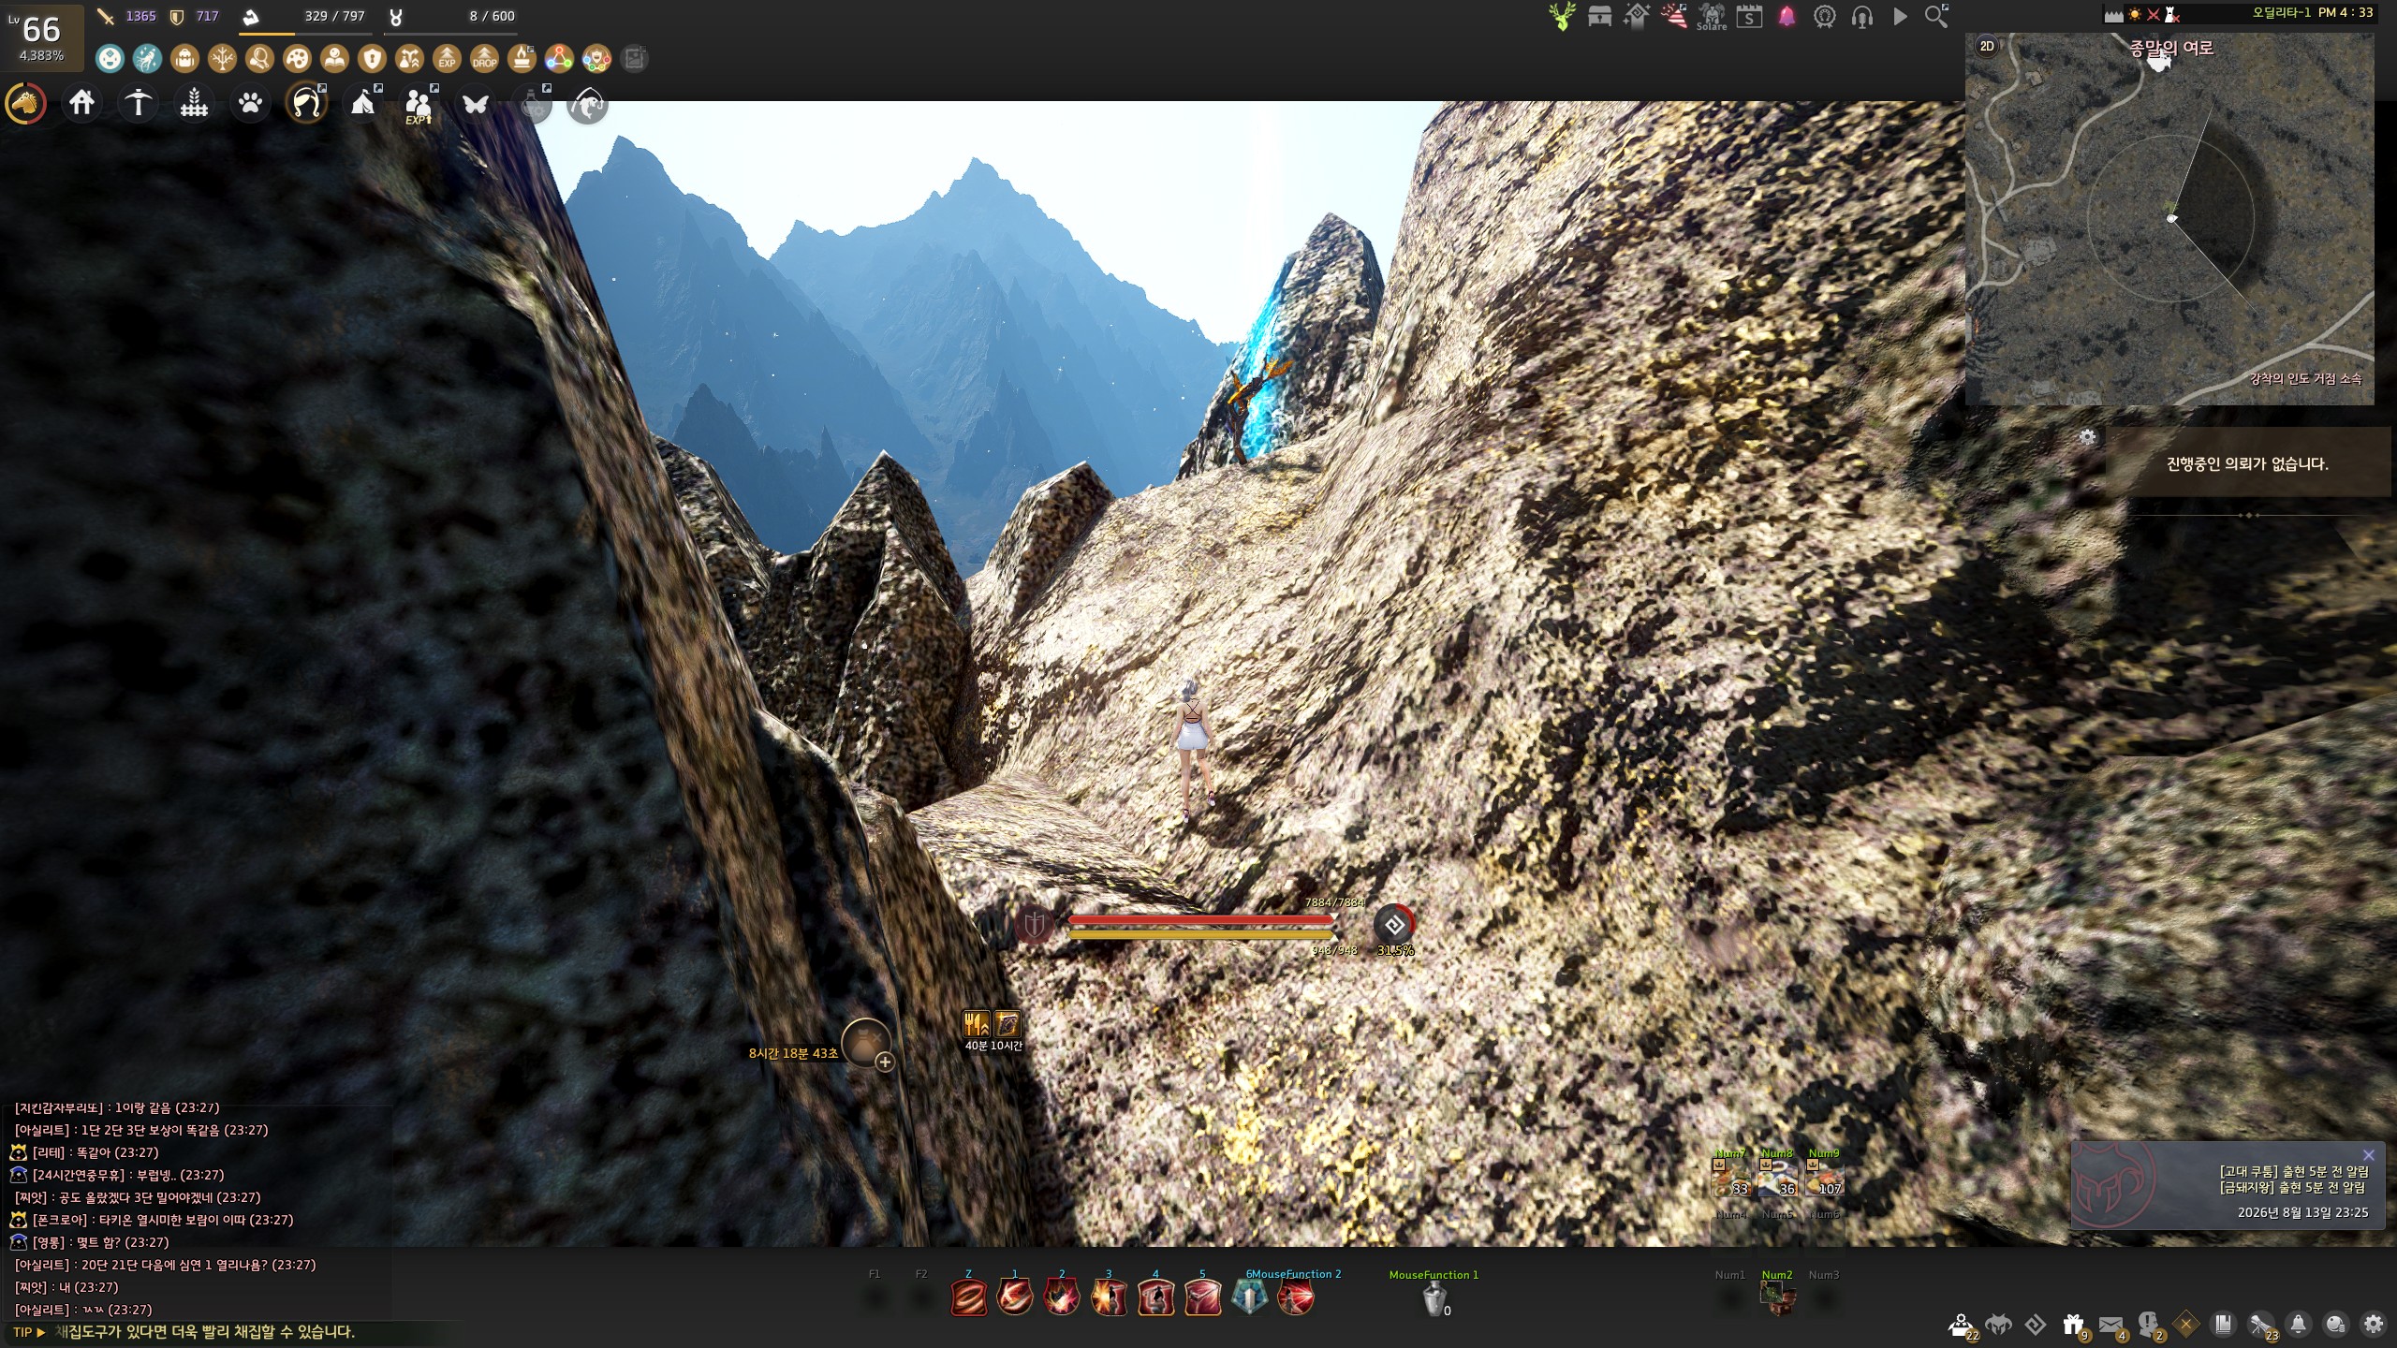Click the DROP rate buff icon

click(484, 59)
